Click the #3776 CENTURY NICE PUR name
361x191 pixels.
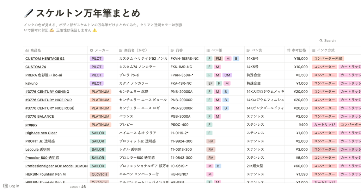(x=49, y=100)
